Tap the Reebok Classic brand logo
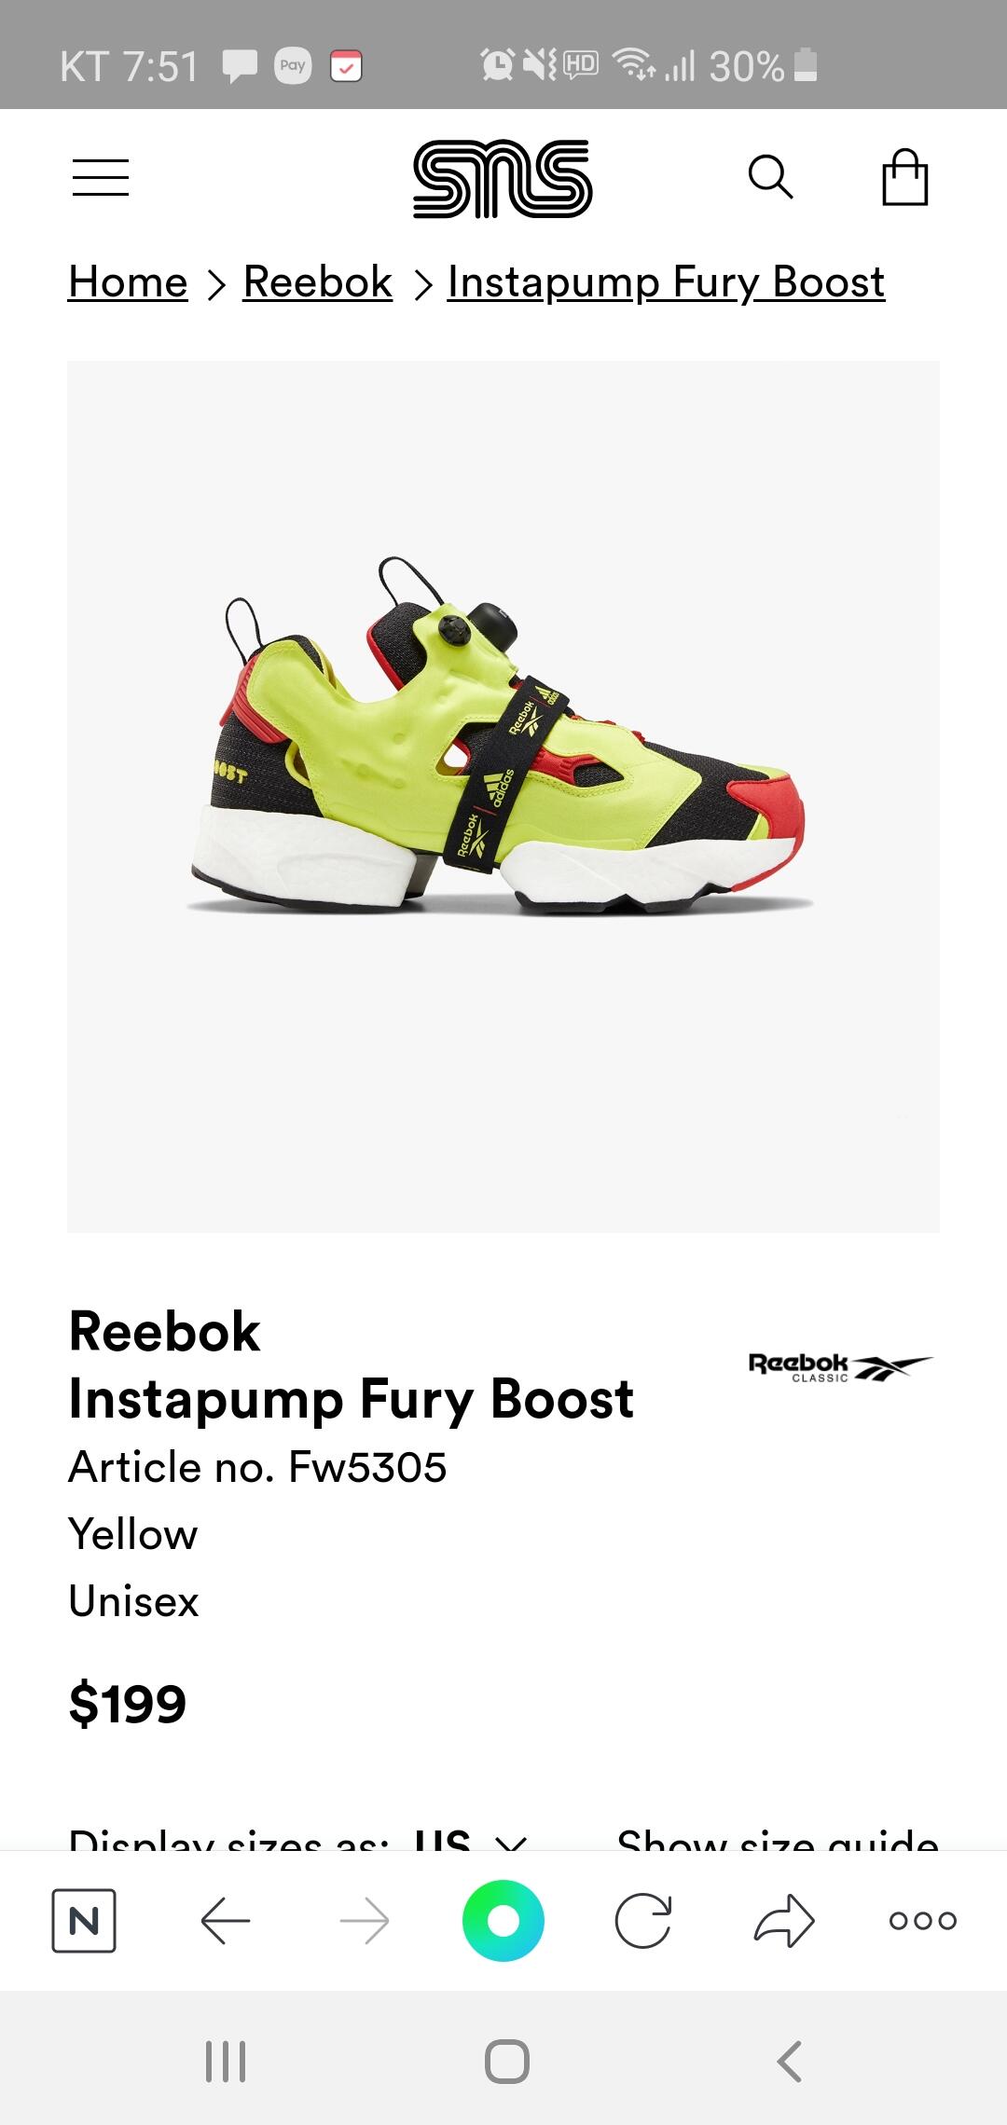 pyautogui.click(x=840, y=1367)
